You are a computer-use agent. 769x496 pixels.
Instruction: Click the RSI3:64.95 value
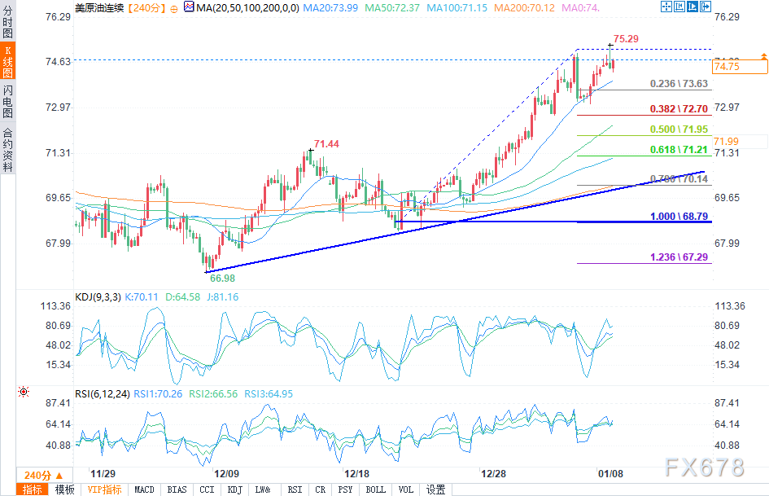(x=269, y=394)
